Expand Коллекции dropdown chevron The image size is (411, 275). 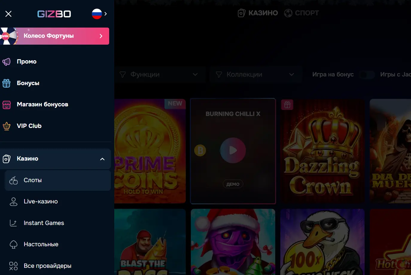click(x=292, y=75)
